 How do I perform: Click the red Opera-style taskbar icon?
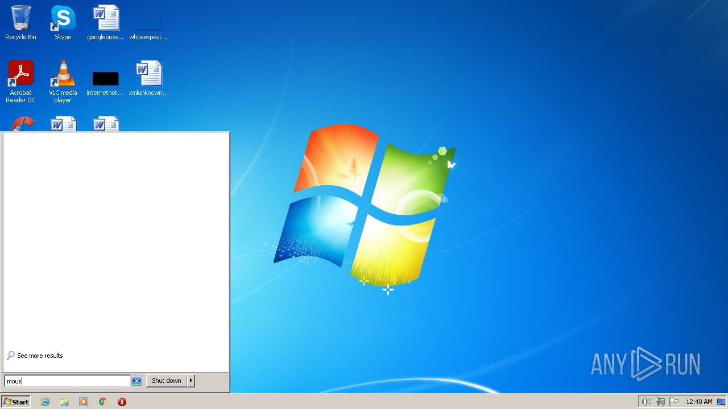pyautogui.click(x=122, y=402)
